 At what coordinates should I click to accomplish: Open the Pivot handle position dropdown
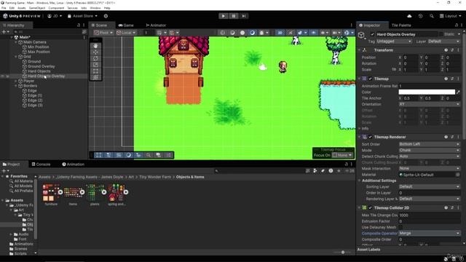103,33
